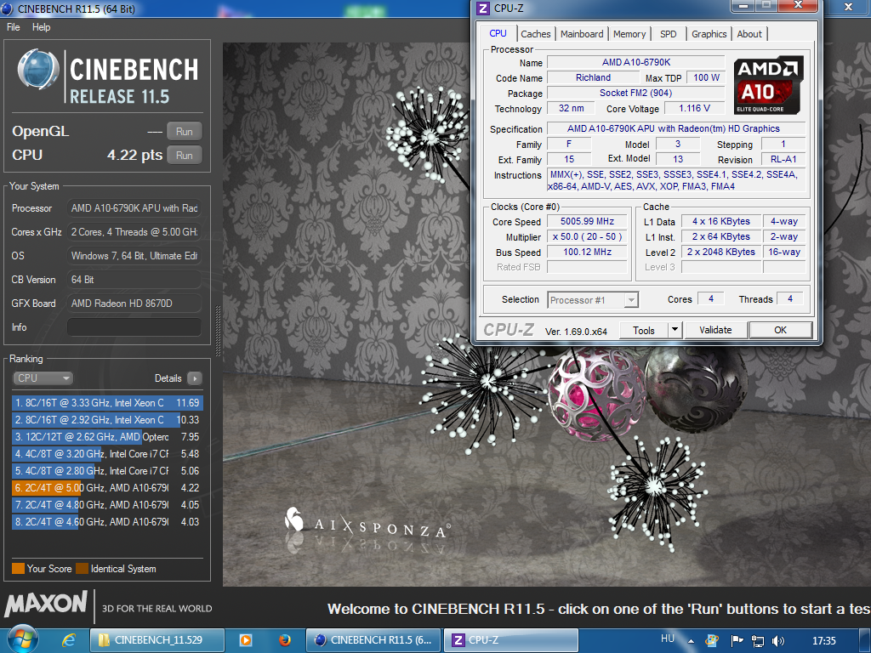Image resolution: width=871 pixels, height=653 pixels.
Task: Select ranking entry 8 at 4.60 GHz
Action: 106,522
